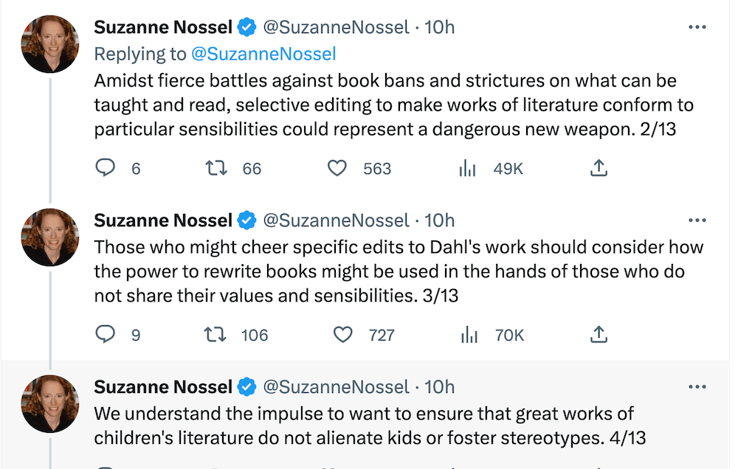Share the 3/13 Dahl edits tweet
The width and height of the screenshot is (738, 469).
(599, 336)
